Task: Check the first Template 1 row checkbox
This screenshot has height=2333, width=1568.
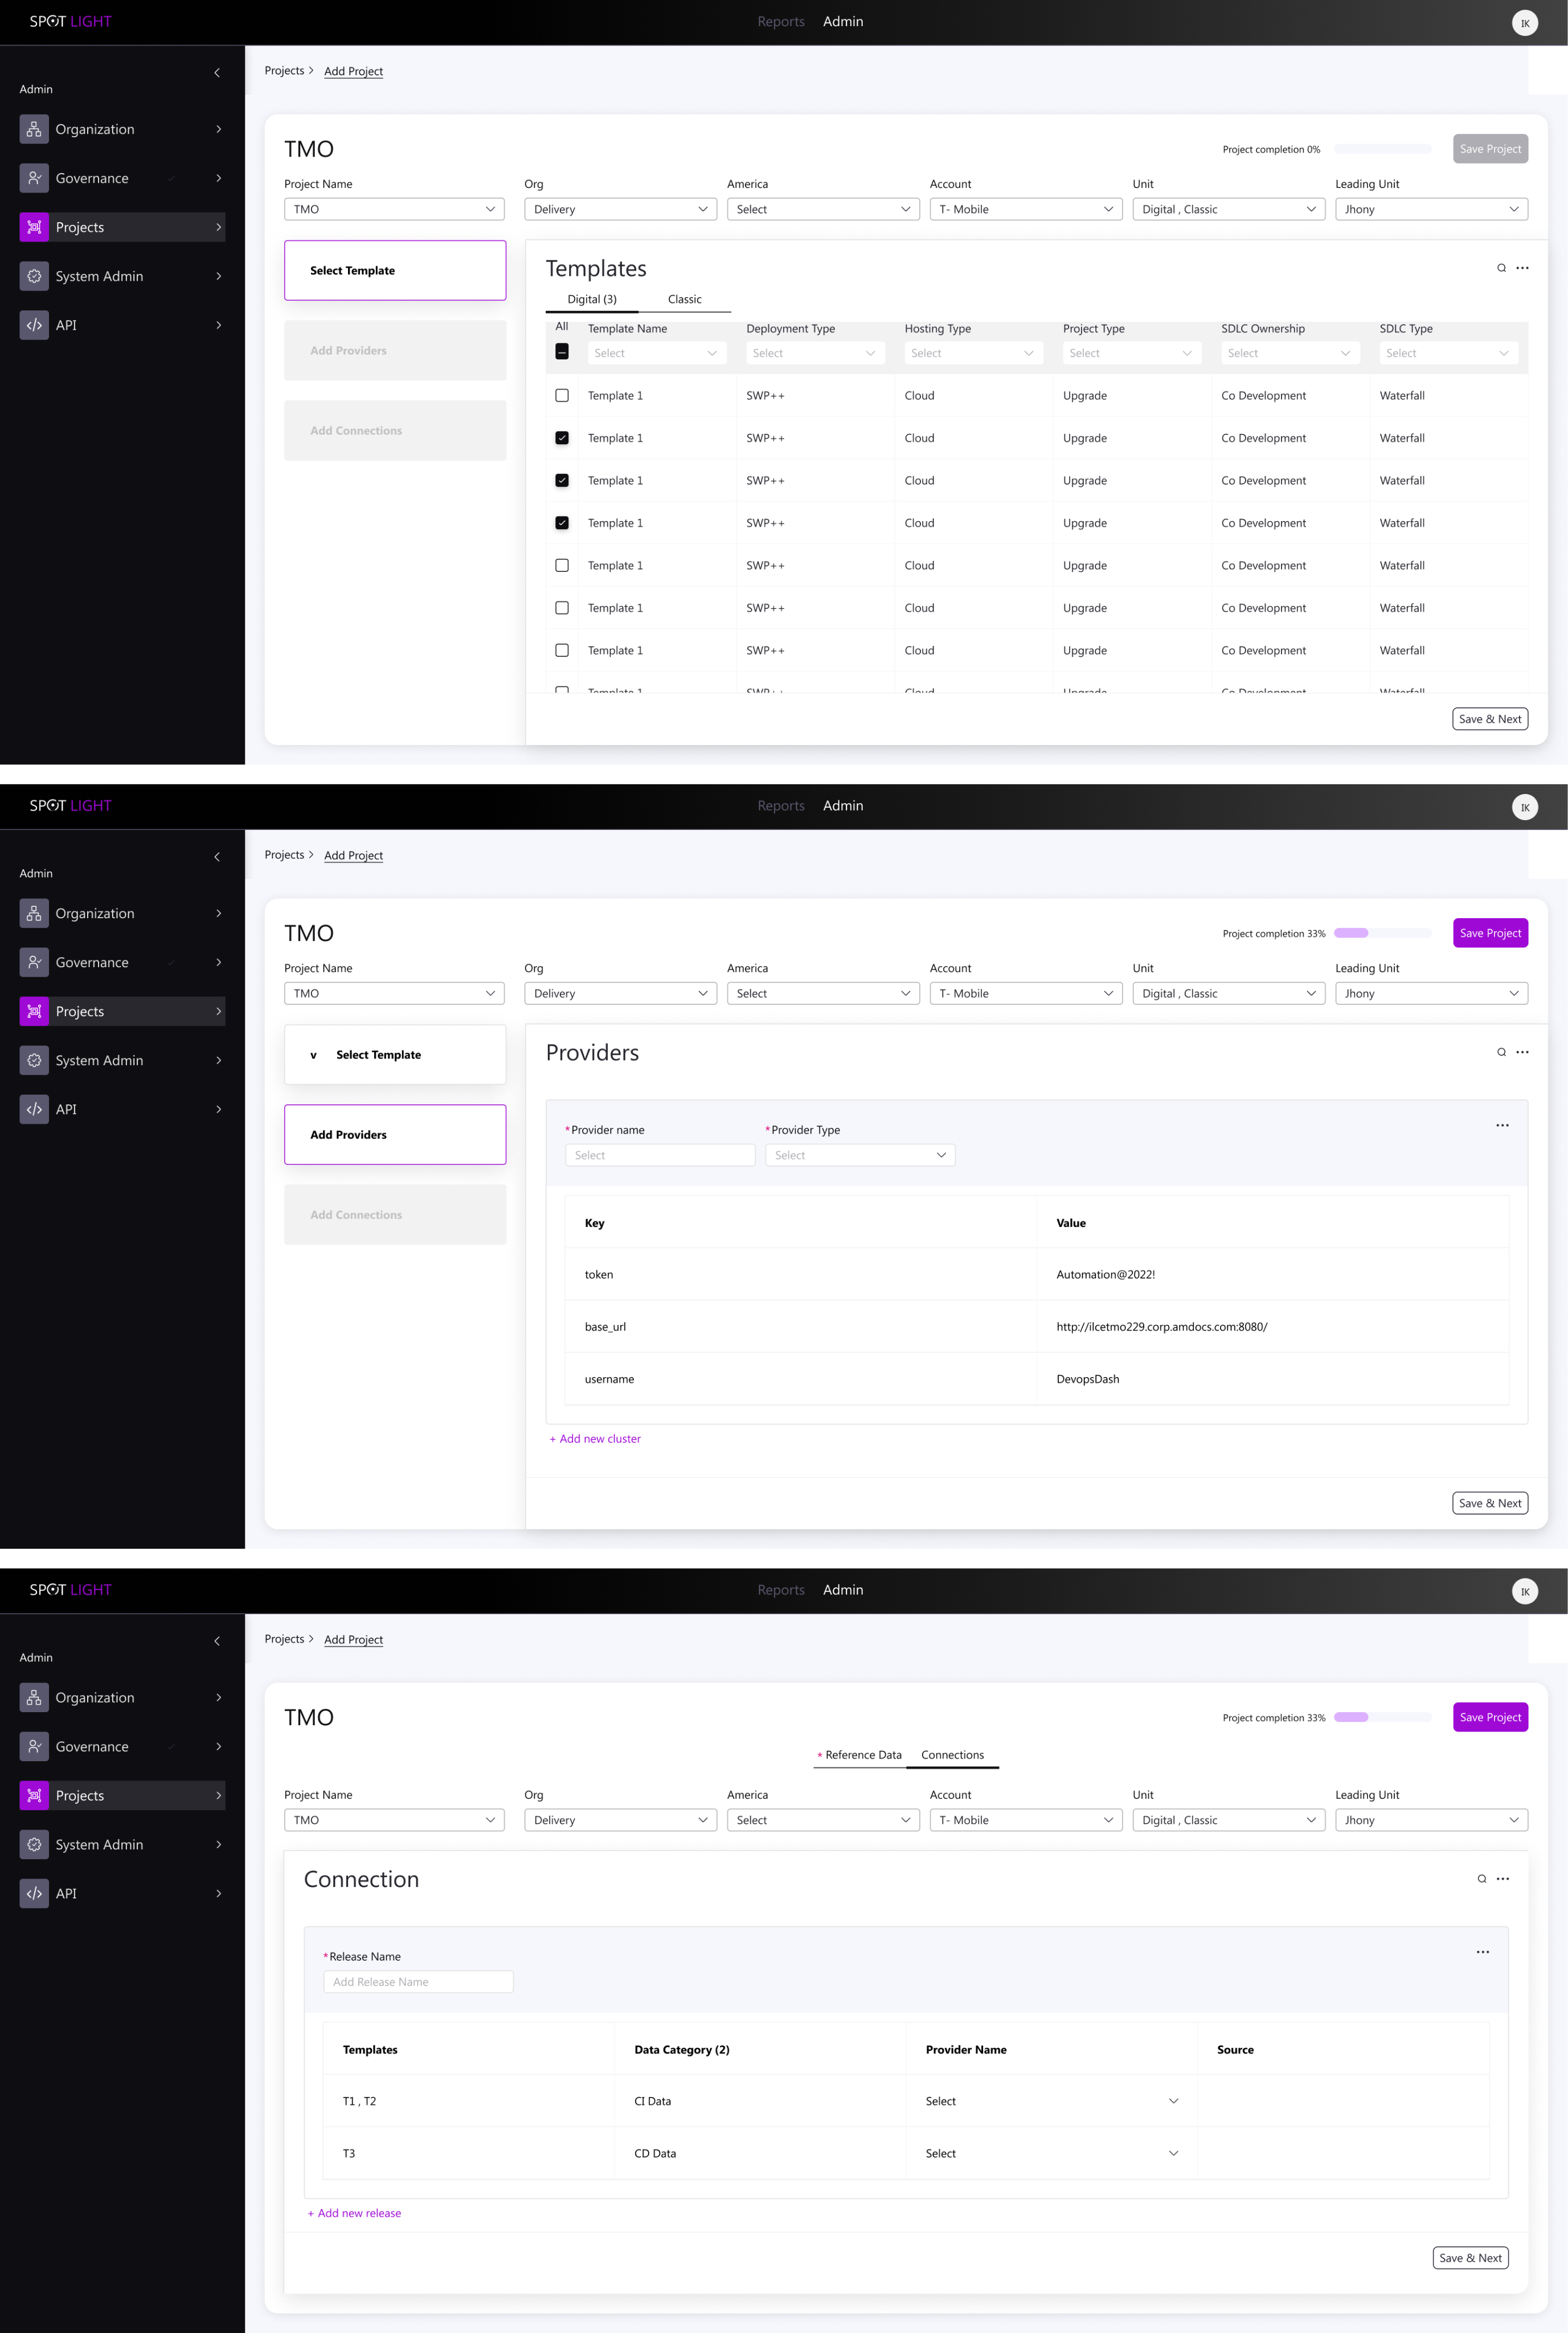Action: [x=562, y=396]
